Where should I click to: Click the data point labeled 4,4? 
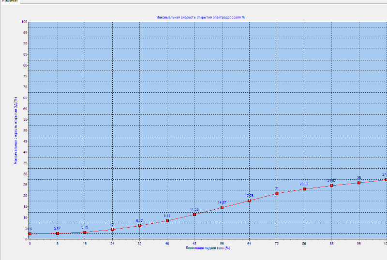(x=112, y=230)
